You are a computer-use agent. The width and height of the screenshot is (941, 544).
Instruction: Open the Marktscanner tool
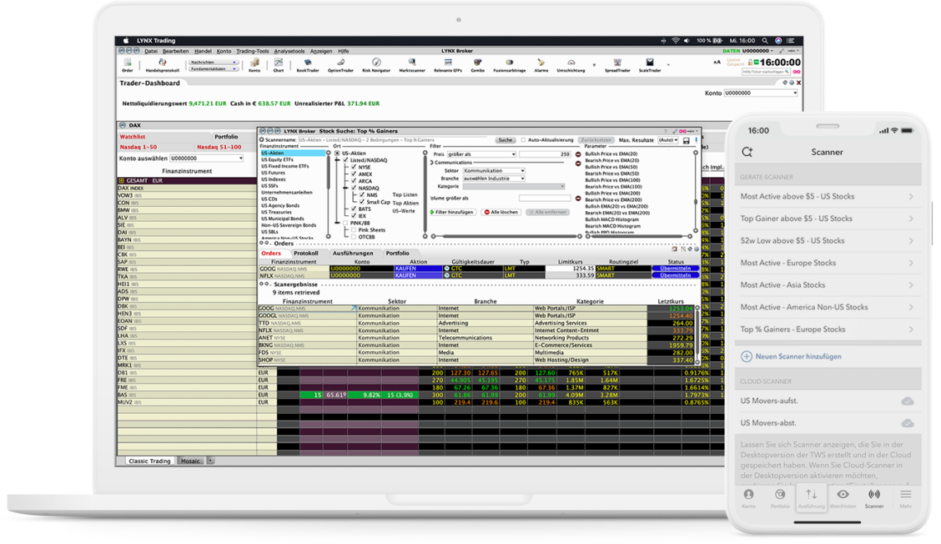(x=412, y=65)
